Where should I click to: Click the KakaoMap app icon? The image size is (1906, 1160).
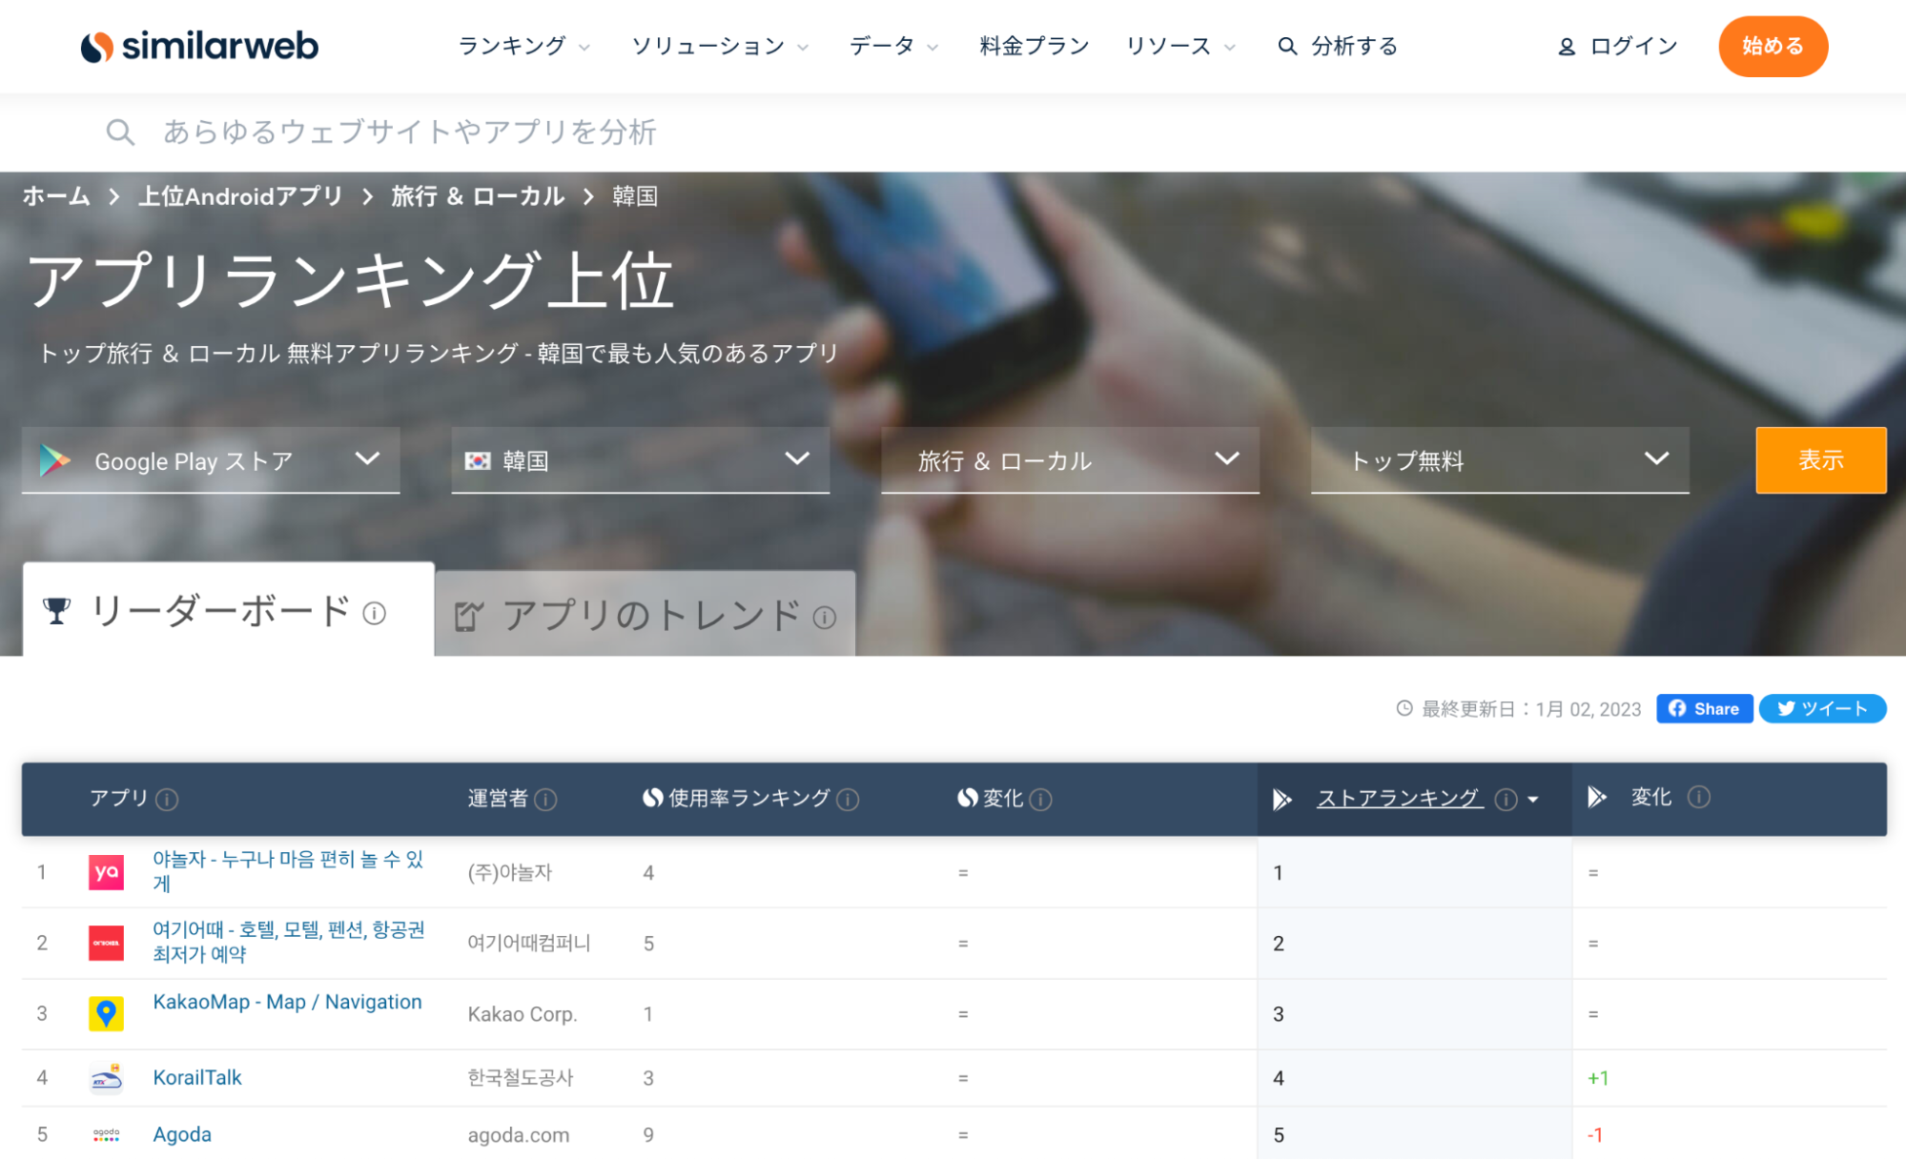[x=106, y=1013]
